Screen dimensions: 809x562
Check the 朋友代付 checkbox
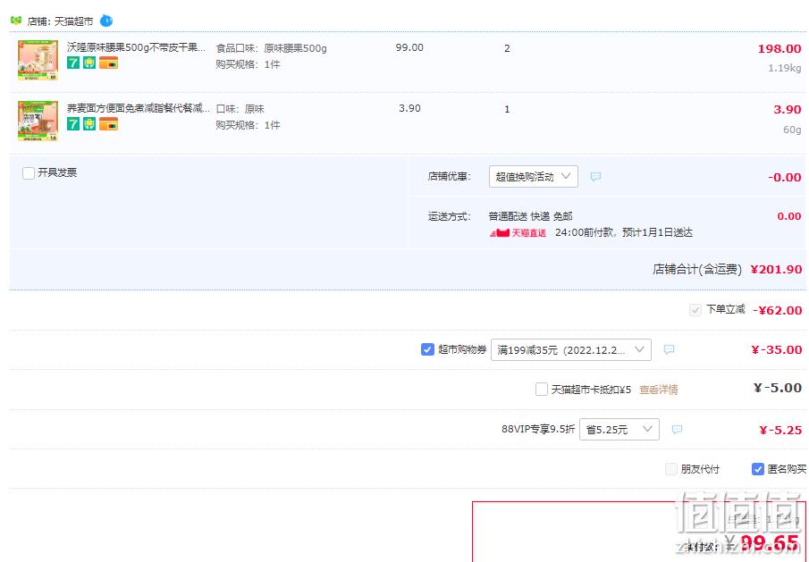(x=671, y=469)
